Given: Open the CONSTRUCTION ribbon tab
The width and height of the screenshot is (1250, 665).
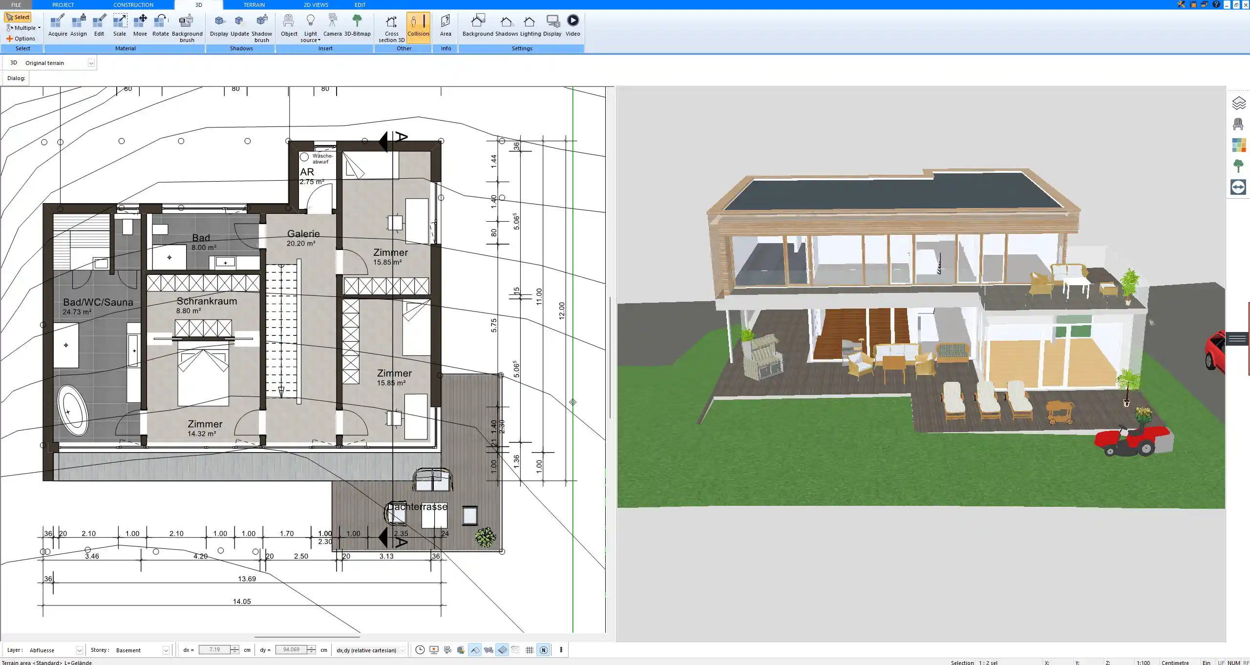Looking at the screenshot, I should (133, 5).
